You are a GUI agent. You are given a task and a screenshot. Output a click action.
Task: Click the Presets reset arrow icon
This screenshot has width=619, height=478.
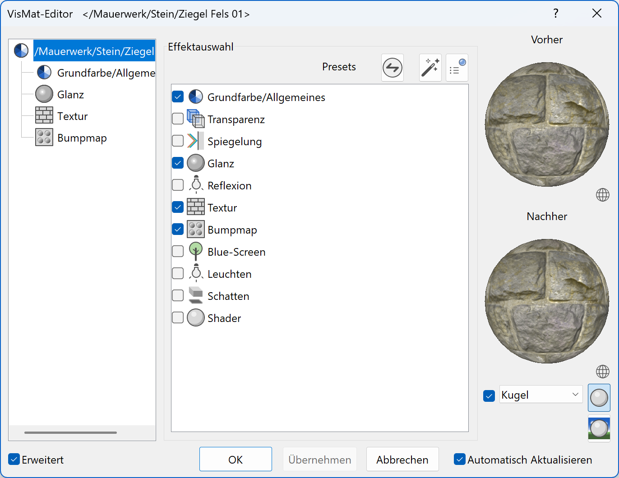pyautogui.click(x=392, y=67)
